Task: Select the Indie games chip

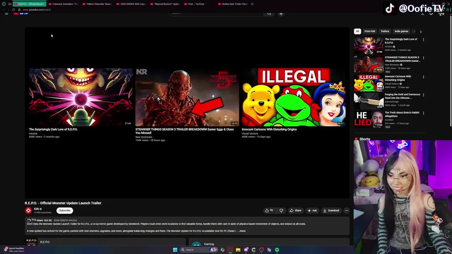Action: point(402,31)
